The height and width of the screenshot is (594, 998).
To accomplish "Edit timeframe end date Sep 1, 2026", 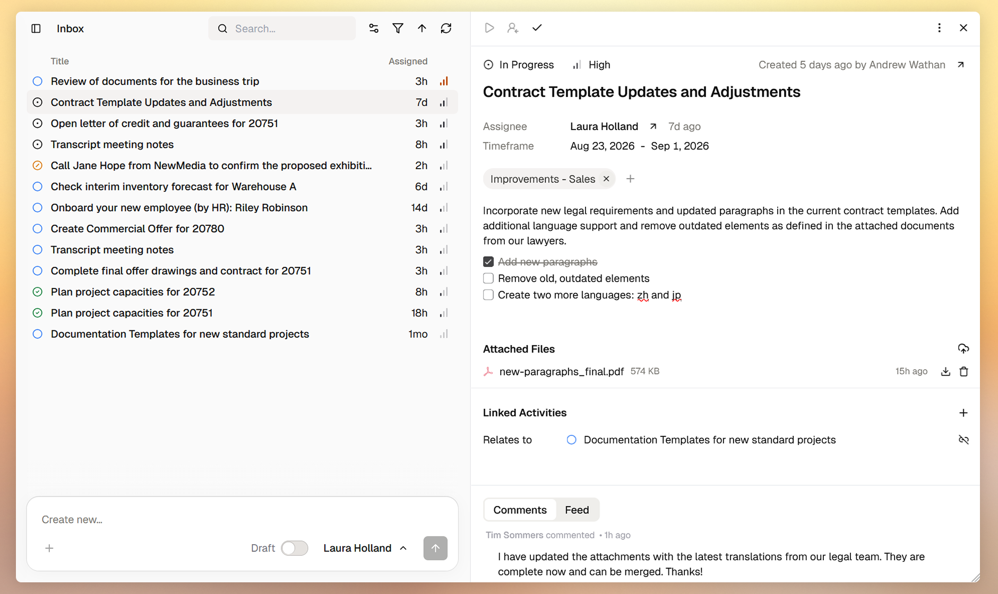I will pyautogui.click(x=679, y=146).
